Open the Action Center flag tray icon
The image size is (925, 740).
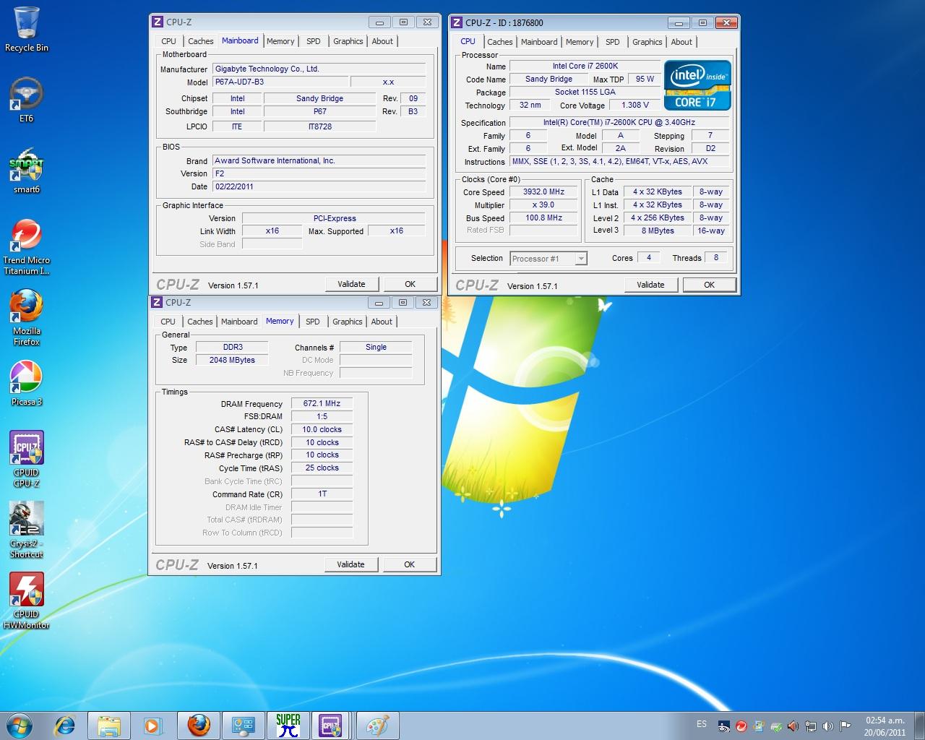pyautogui.click(x=846, y=726)
